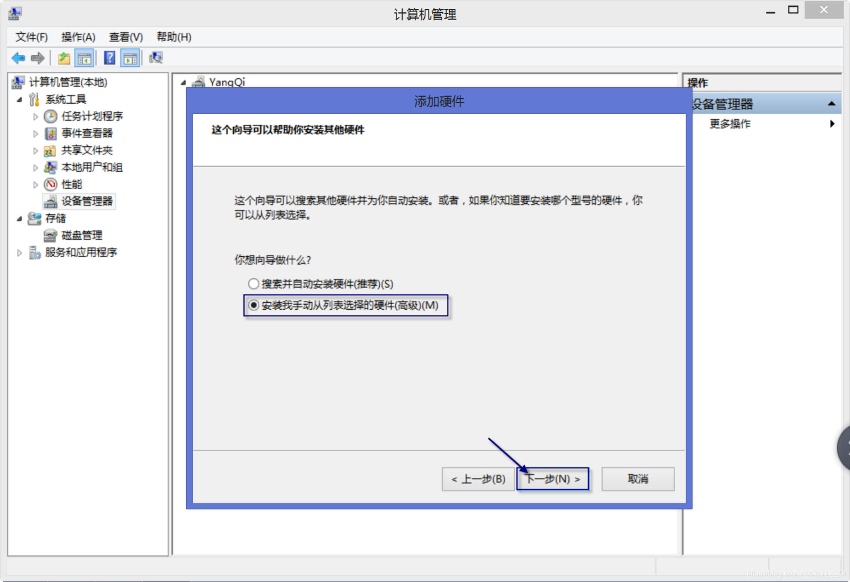The height and width of the screenshot is (582, 850).
Task: Select 事件查看器 tree item label
Action: coord(87,133)
